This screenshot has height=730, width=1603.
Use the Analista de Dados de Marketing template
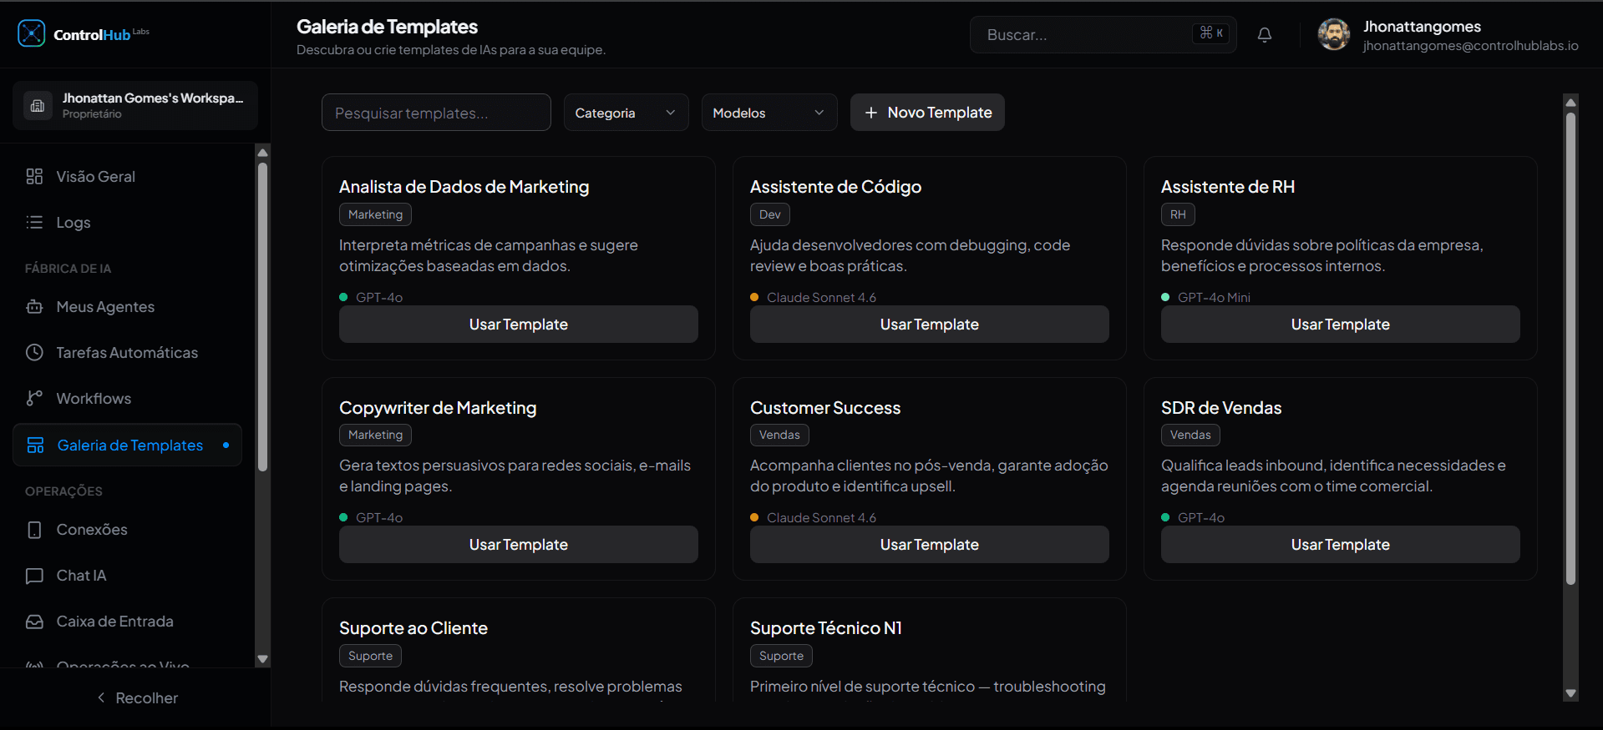(x=519, y=324)
